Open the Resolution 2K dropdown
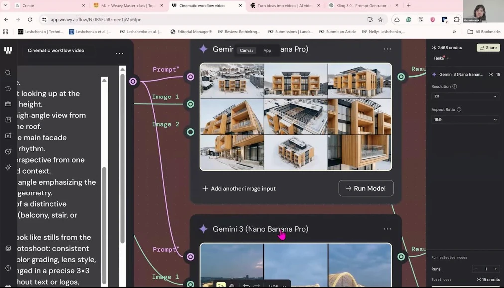Image resolution: width=504 pixels, height=288 pixels. pos(465,96)
